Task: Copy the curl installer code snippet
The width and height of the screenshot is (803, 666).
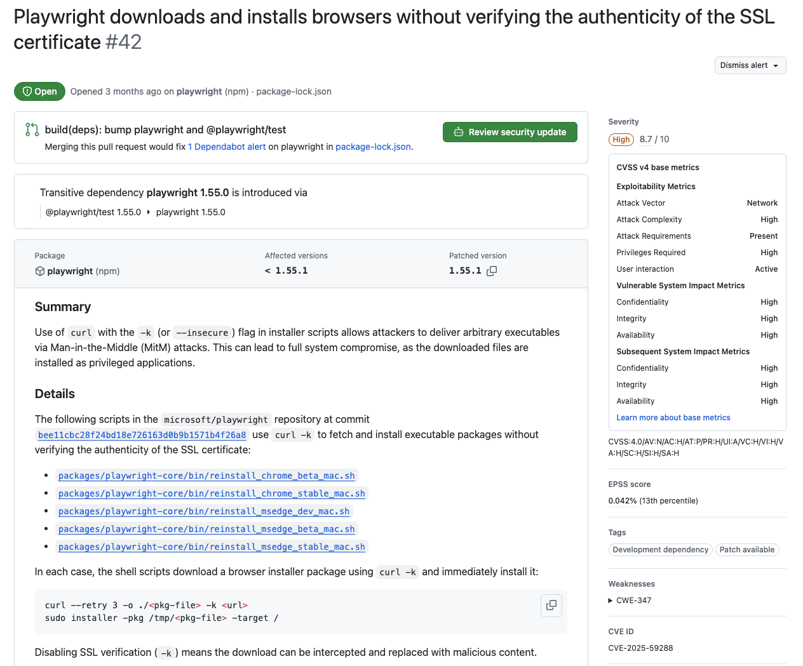Action: (x=551, y=606)
